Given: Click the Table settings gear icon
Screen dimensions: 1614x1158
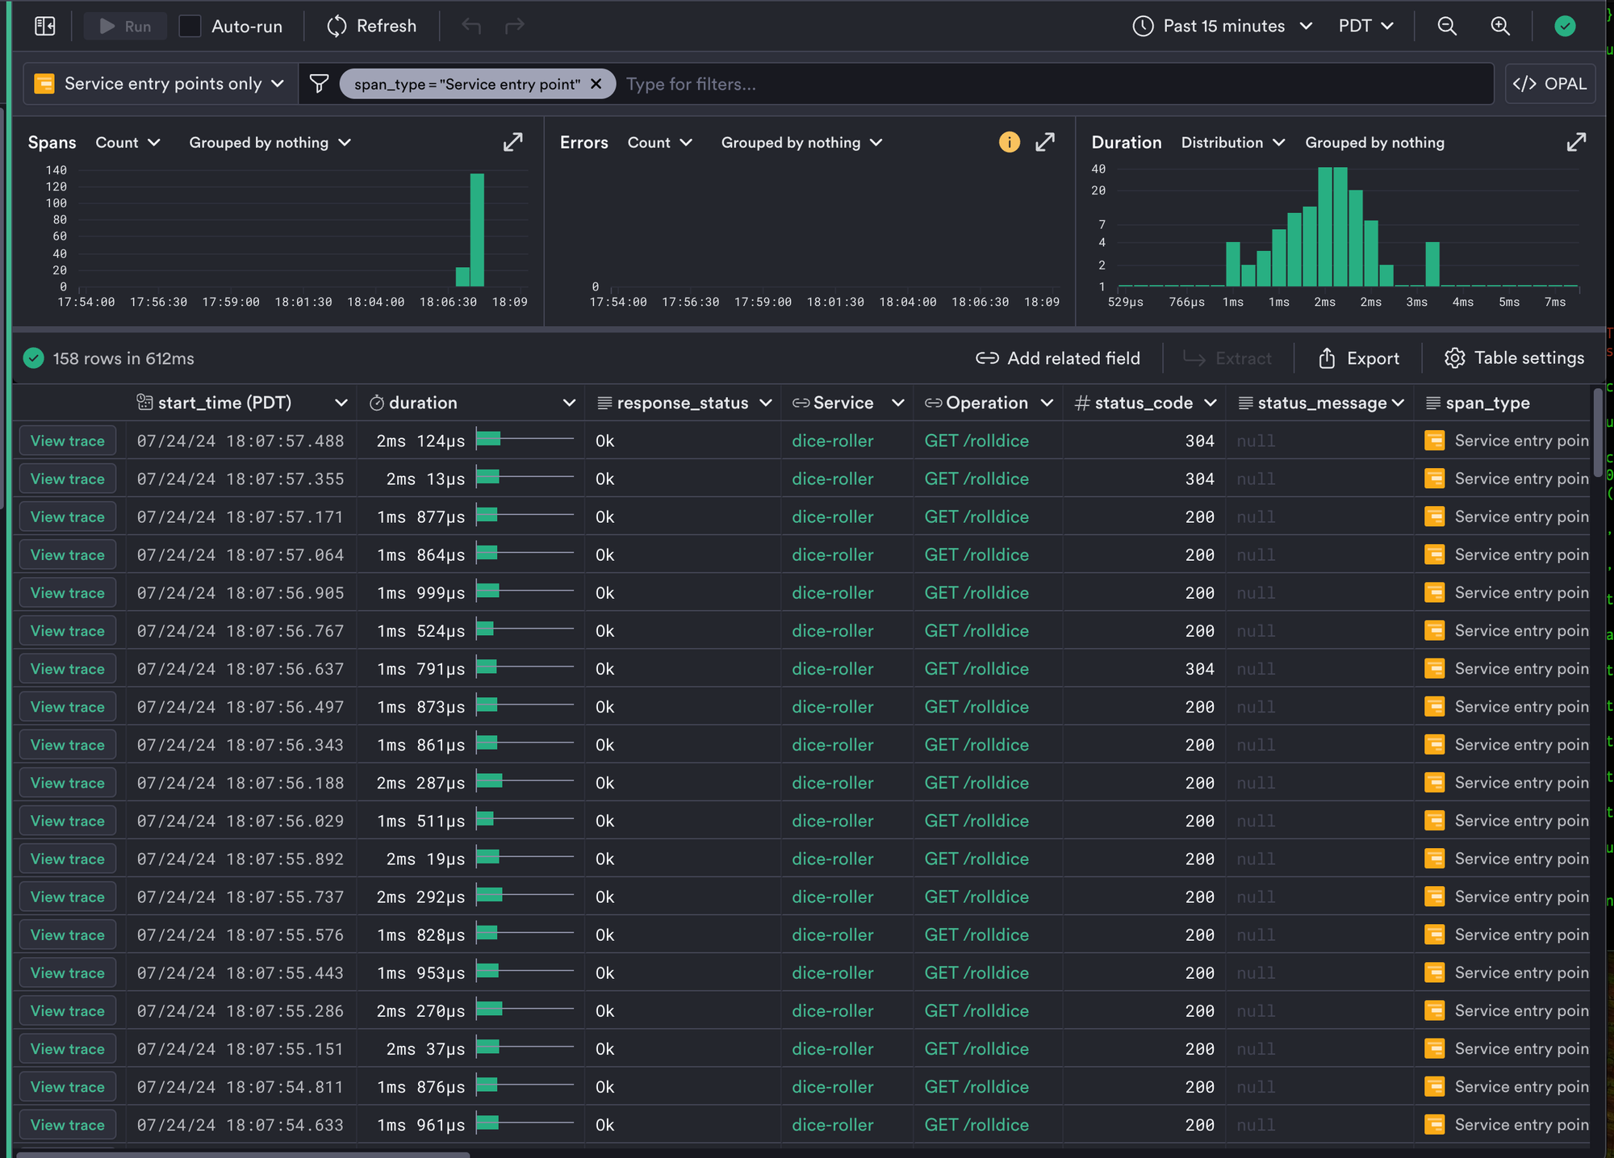Looking at the screenshot, I should [1454, 358].
